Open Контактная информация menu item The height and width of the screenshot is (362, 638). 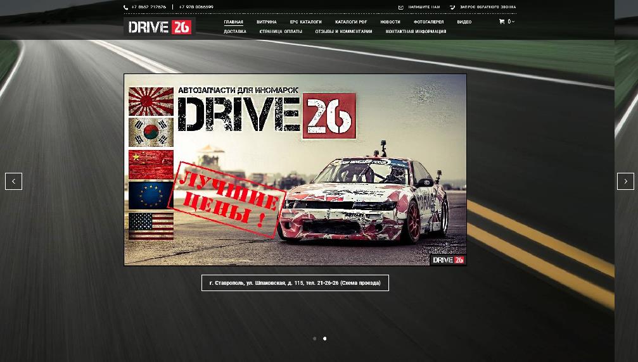(416, 31)
